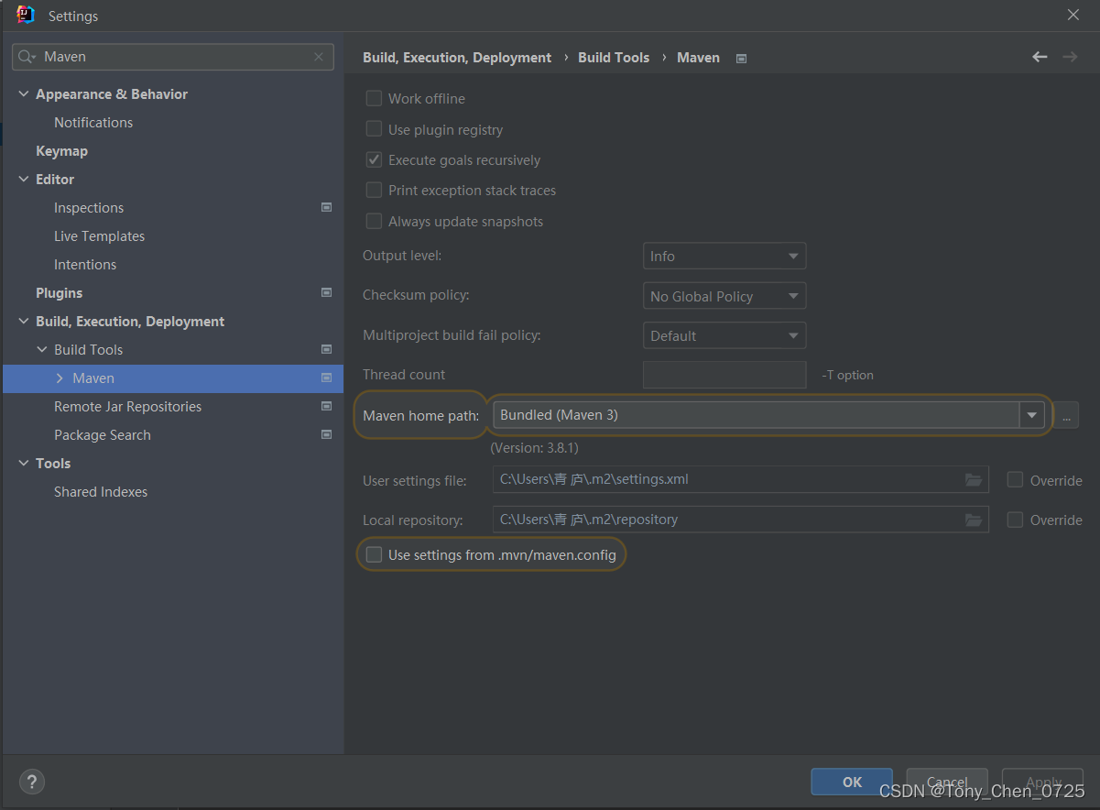The width and height of the screenshot is (1100, 810).
Task: Click the search magnifier icon in settings search
Action: coord(27,57)
